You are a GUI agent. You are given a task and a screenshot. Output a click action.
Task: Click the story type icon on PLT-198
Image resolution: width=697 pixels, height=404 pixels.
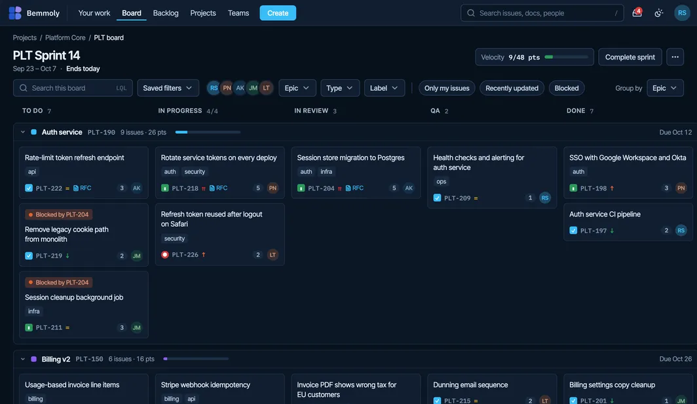(x=573, y=188)
